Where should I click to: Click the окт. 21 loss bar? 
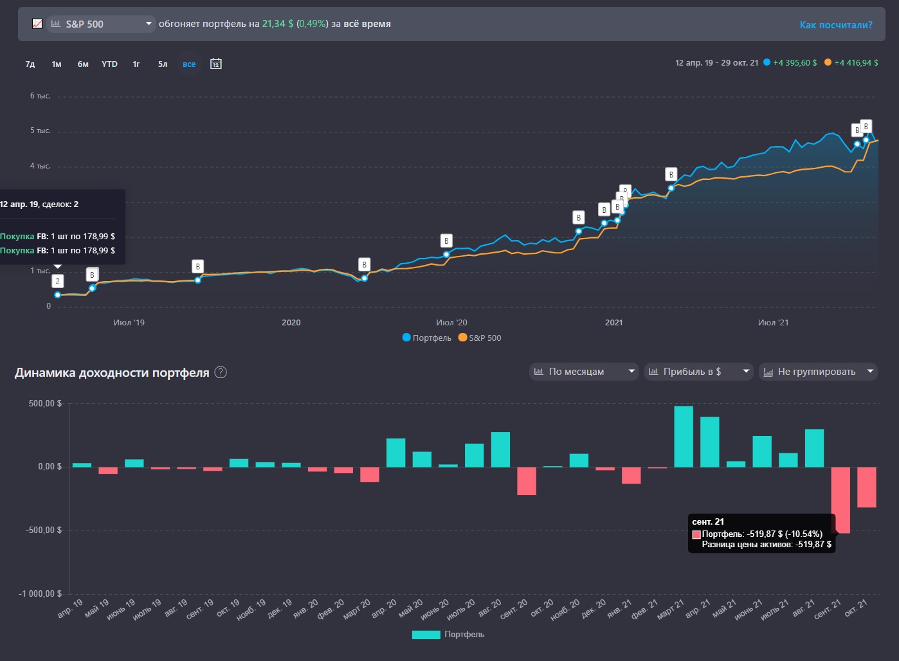(x=867, y=487)
